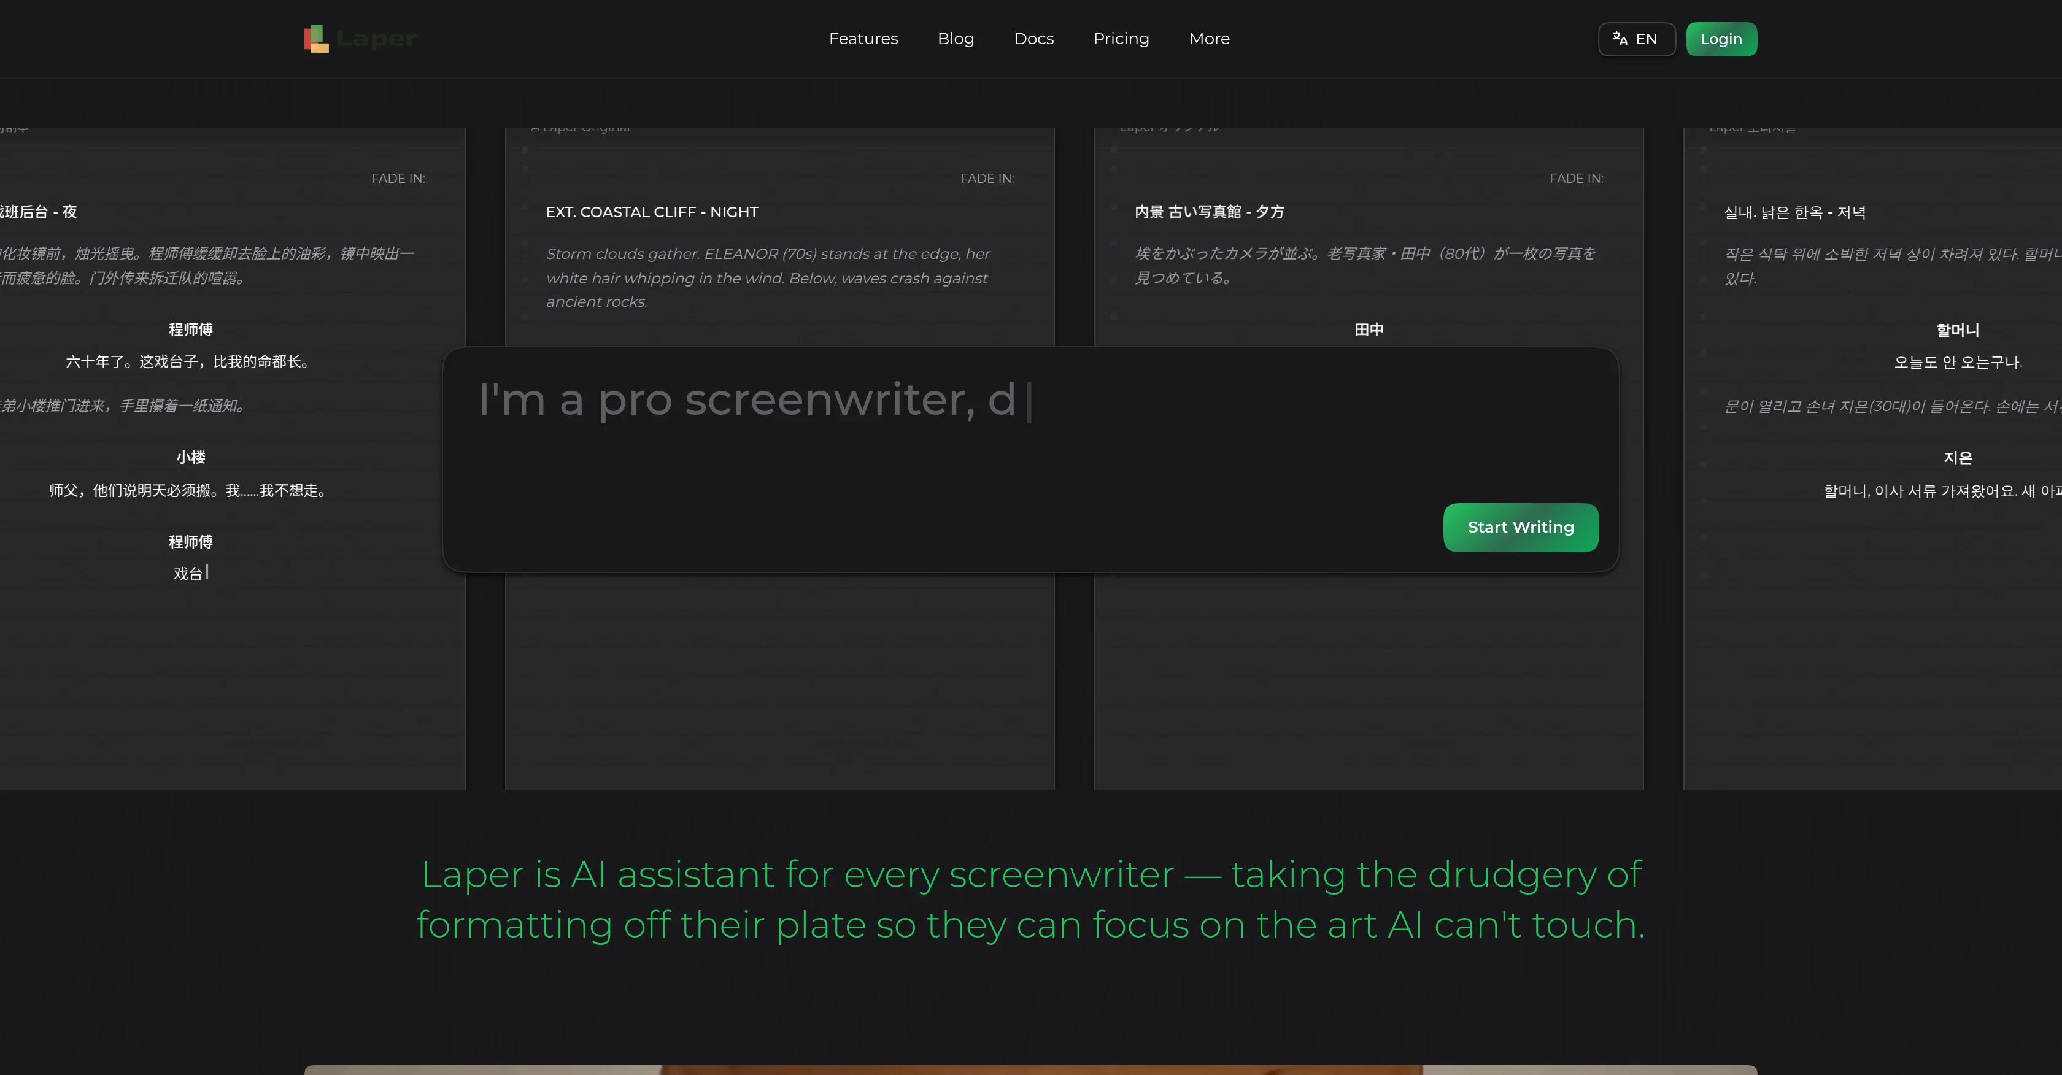Open the EN language selector

(1636, 39)
